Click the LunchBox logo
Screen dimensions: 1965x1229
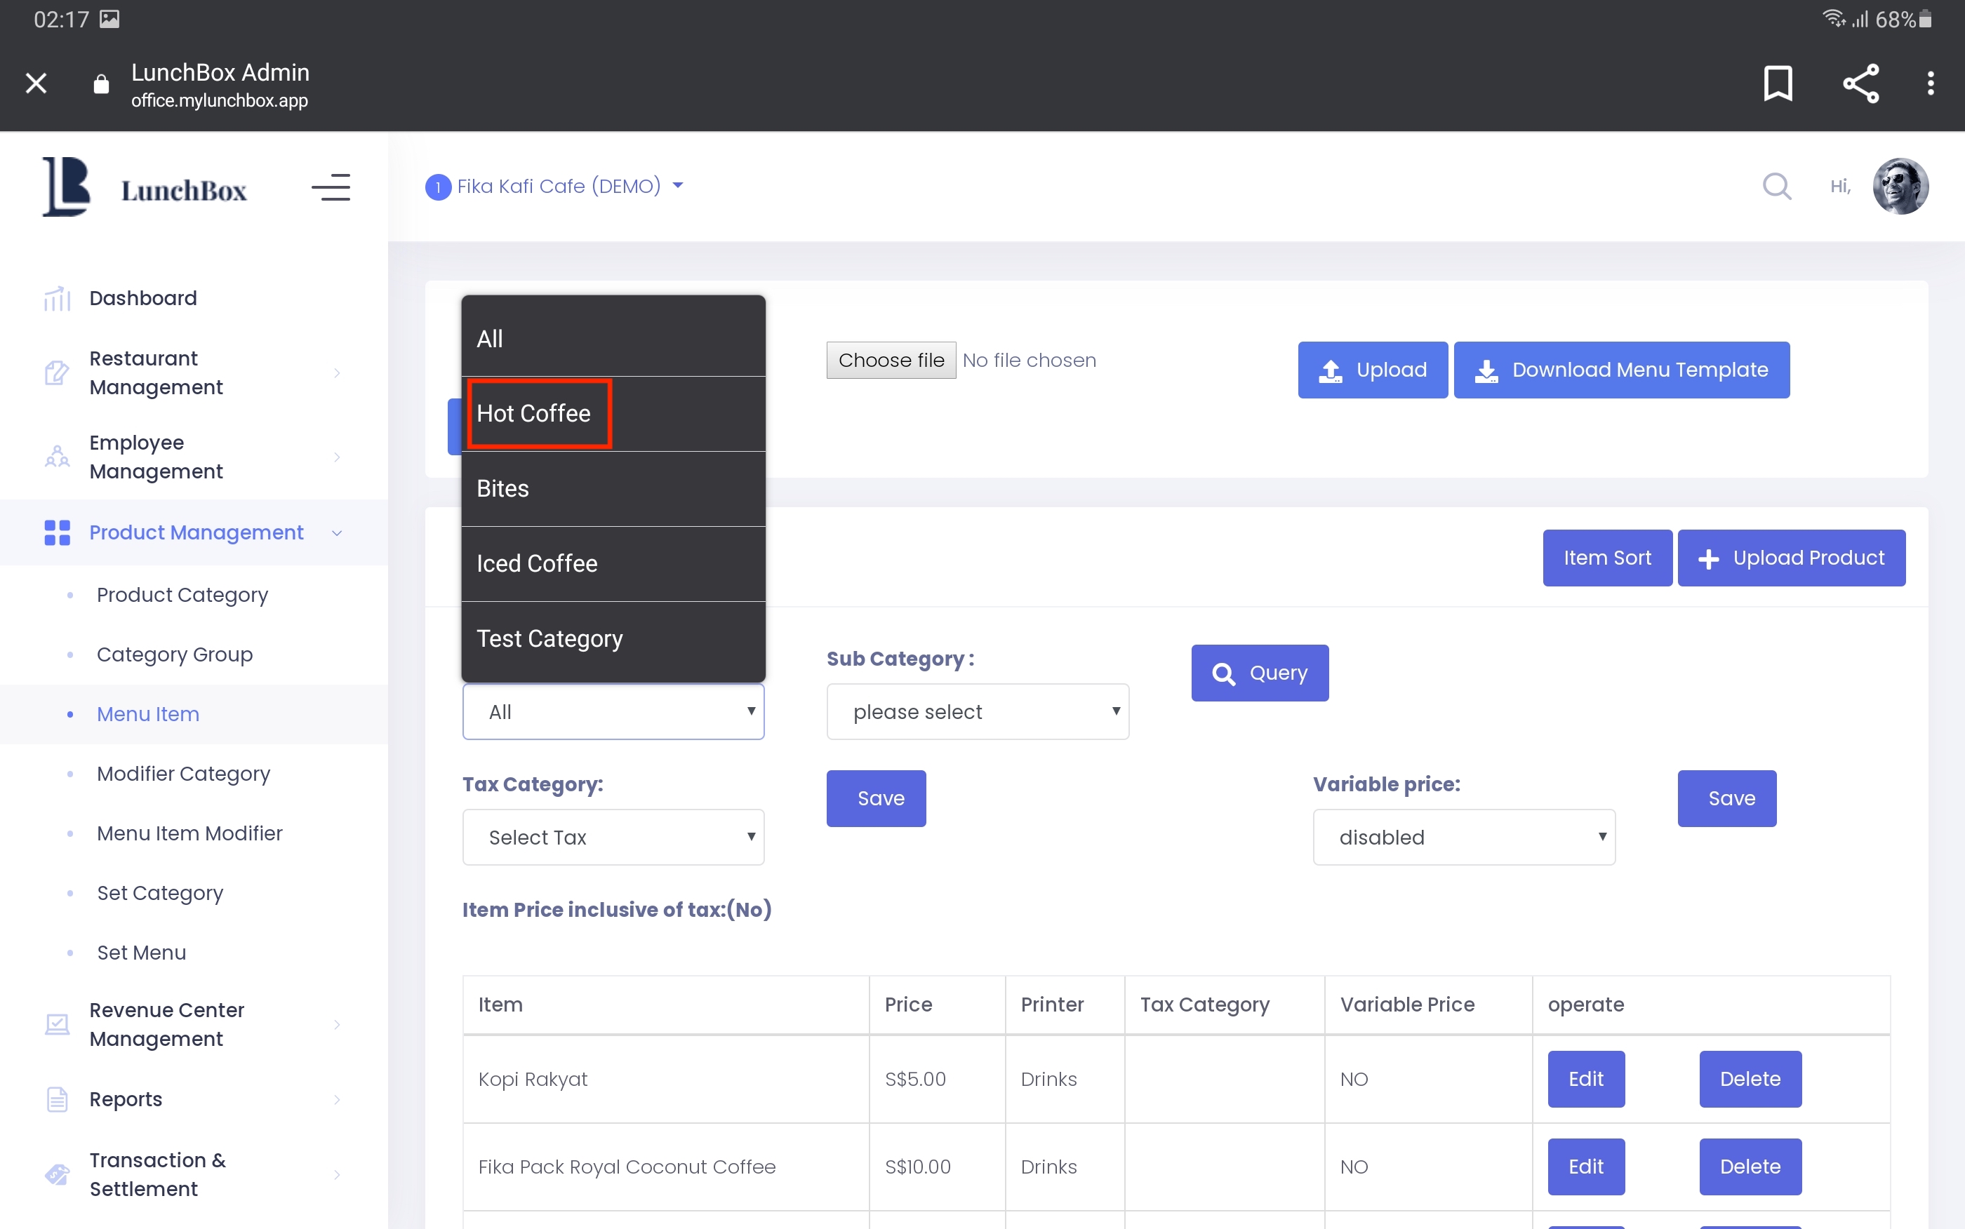145,188
